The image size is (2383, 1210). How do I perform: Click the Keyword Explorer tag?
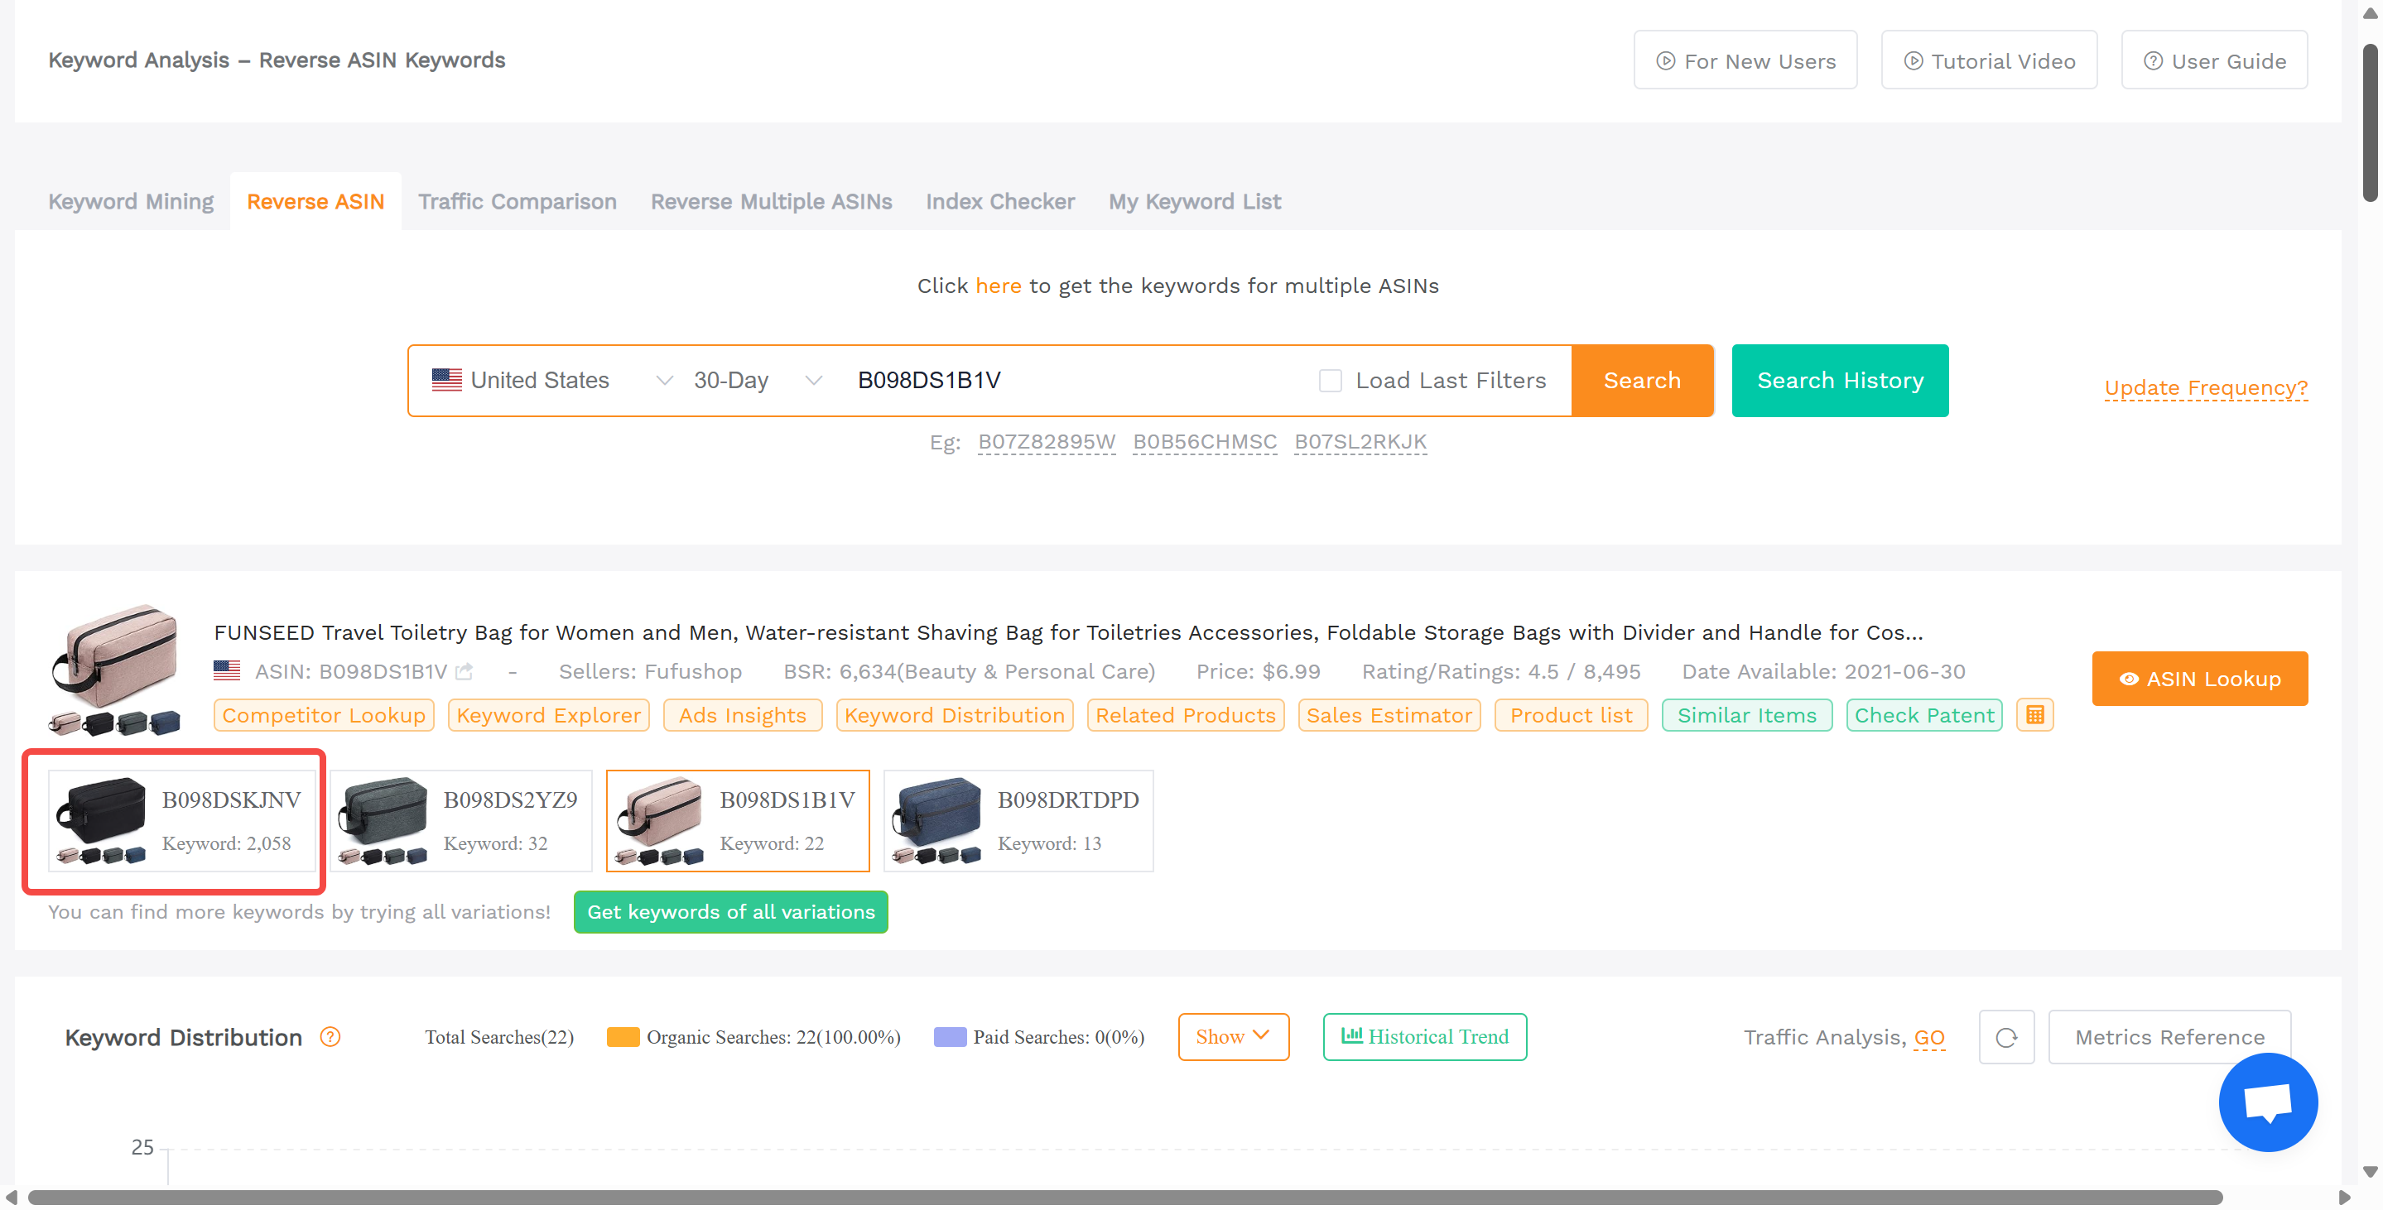(x=547, y=714)
